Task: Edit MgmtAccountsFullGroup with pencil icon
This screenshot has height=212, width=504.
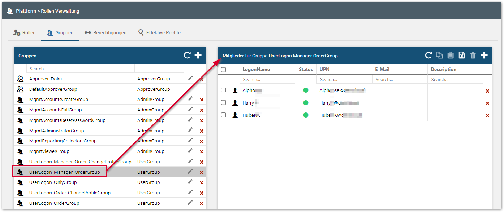Action: click(x=190, y=109)
